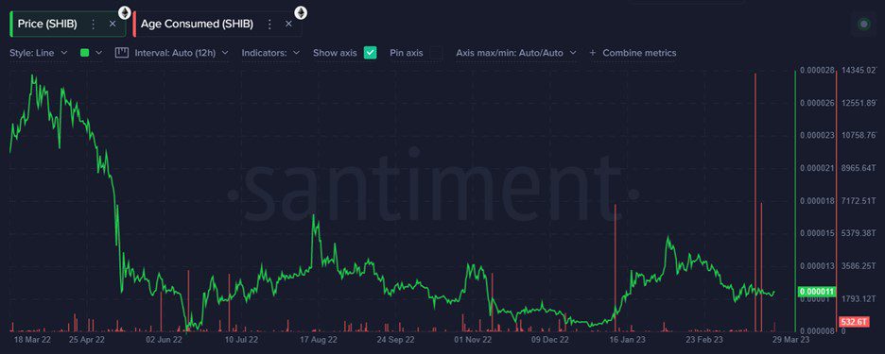
Task: Open Price (SHIB) three-dot options menu
Action: [94, 24]
